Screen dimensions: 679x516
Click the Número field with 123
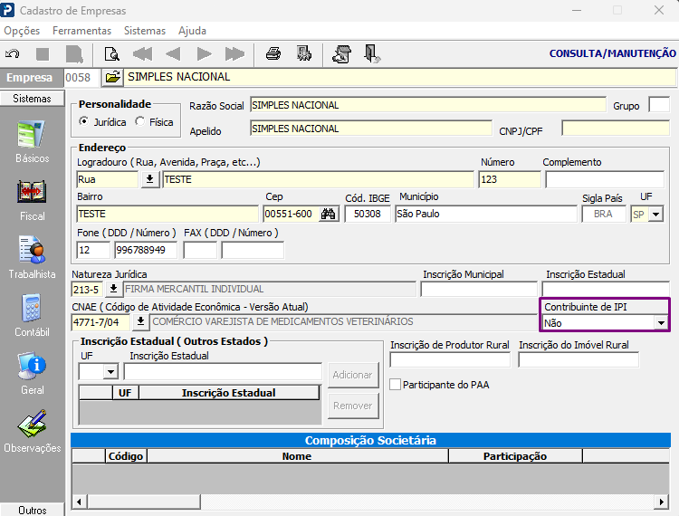(x=510, y=179)
